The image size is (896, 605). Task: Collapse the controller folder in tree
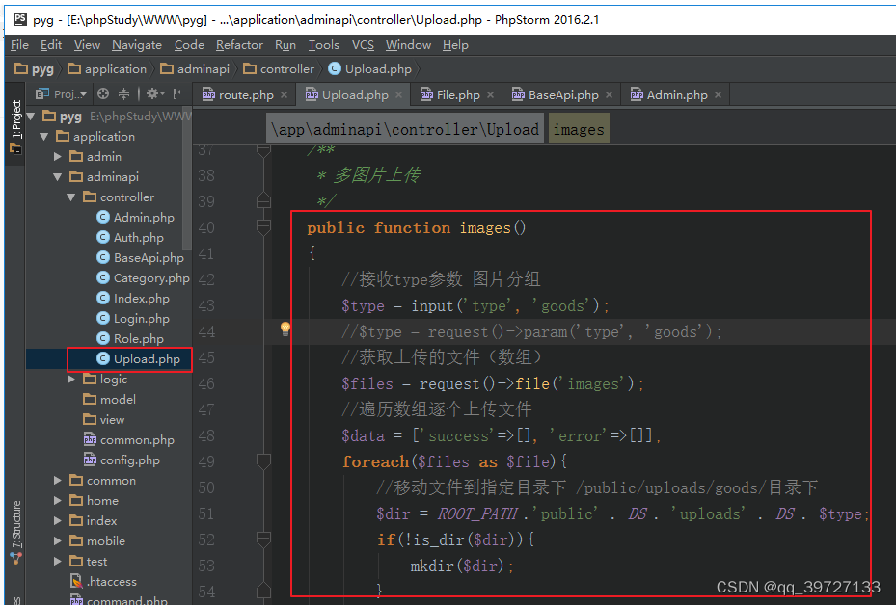(x=70, y=197)
